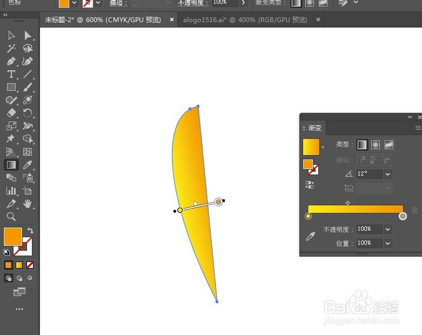Select the Curvature tool
This screenshot has height=335, width=422.
pyautogui.click(x=28, y=62)
